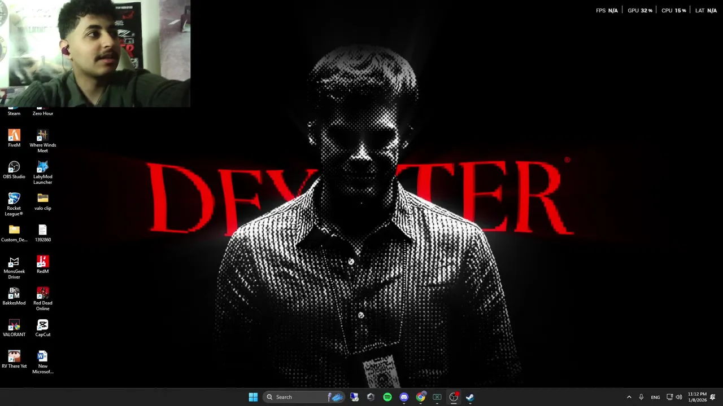
Task: Select the RedM desktop icon
Action: 43,265
